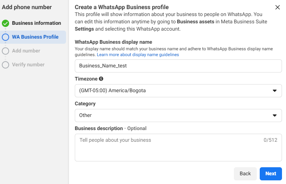Open the Timezone dropdown
Screen dimensions: 286x184
click(x=178, y=90)
